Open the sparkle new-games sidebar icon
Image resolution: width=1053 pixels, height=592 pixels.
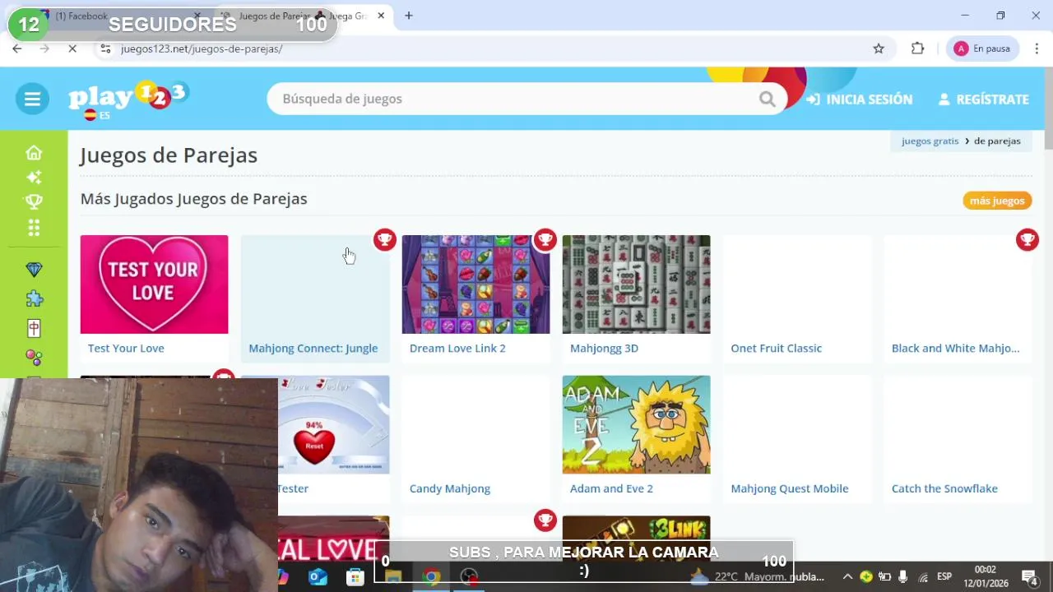[34, 177]
